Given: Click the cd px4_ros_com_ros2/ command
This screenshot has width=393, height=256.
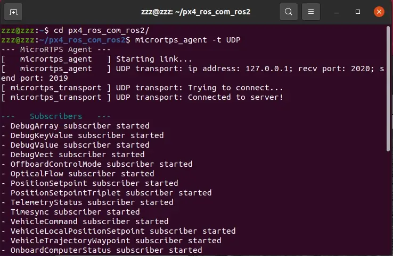Looking at the screenshot, I should pos(102,30).
